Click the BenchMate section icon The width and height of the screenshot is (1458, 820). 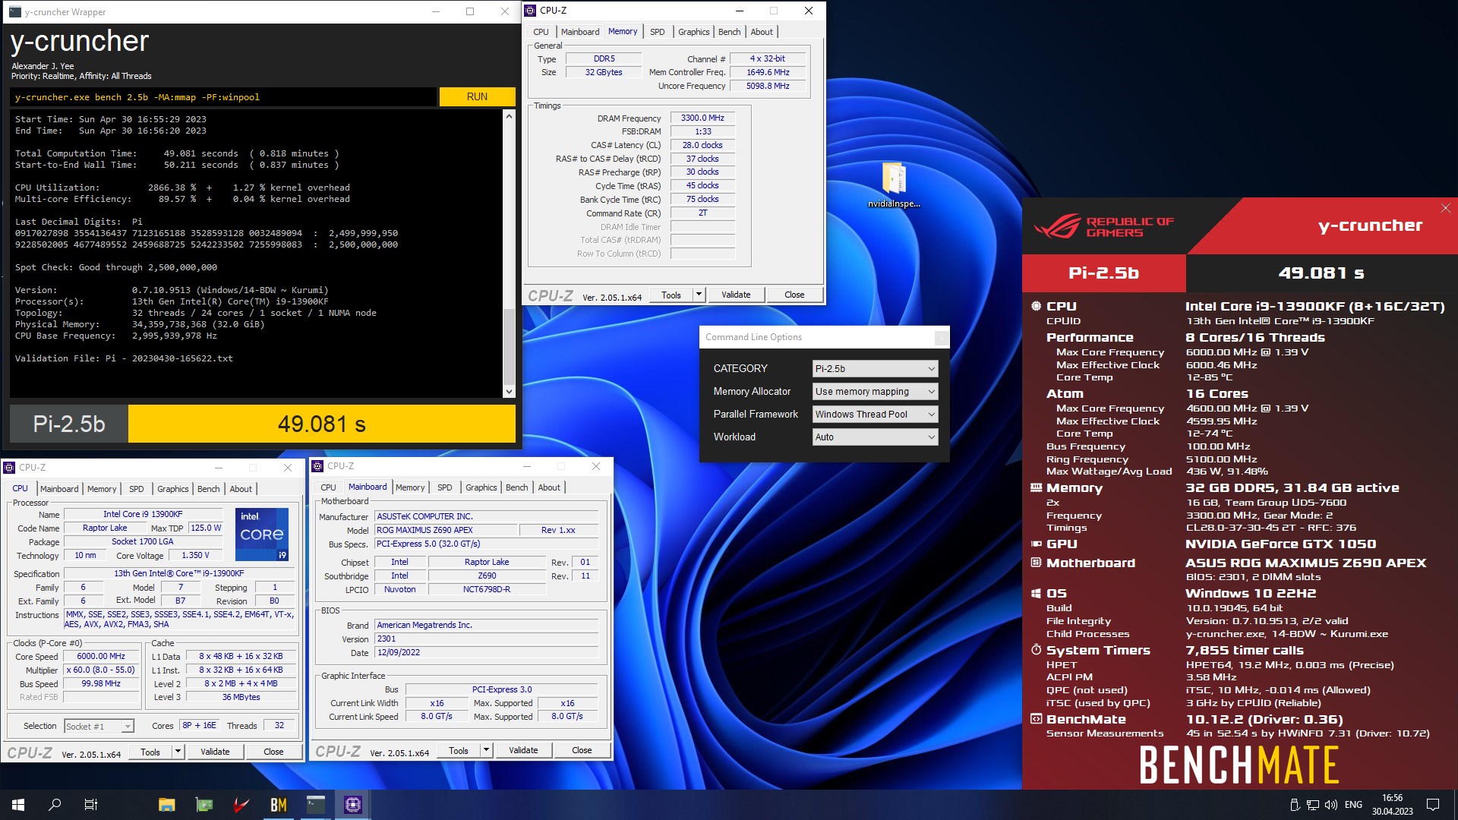pos(1036,719)
